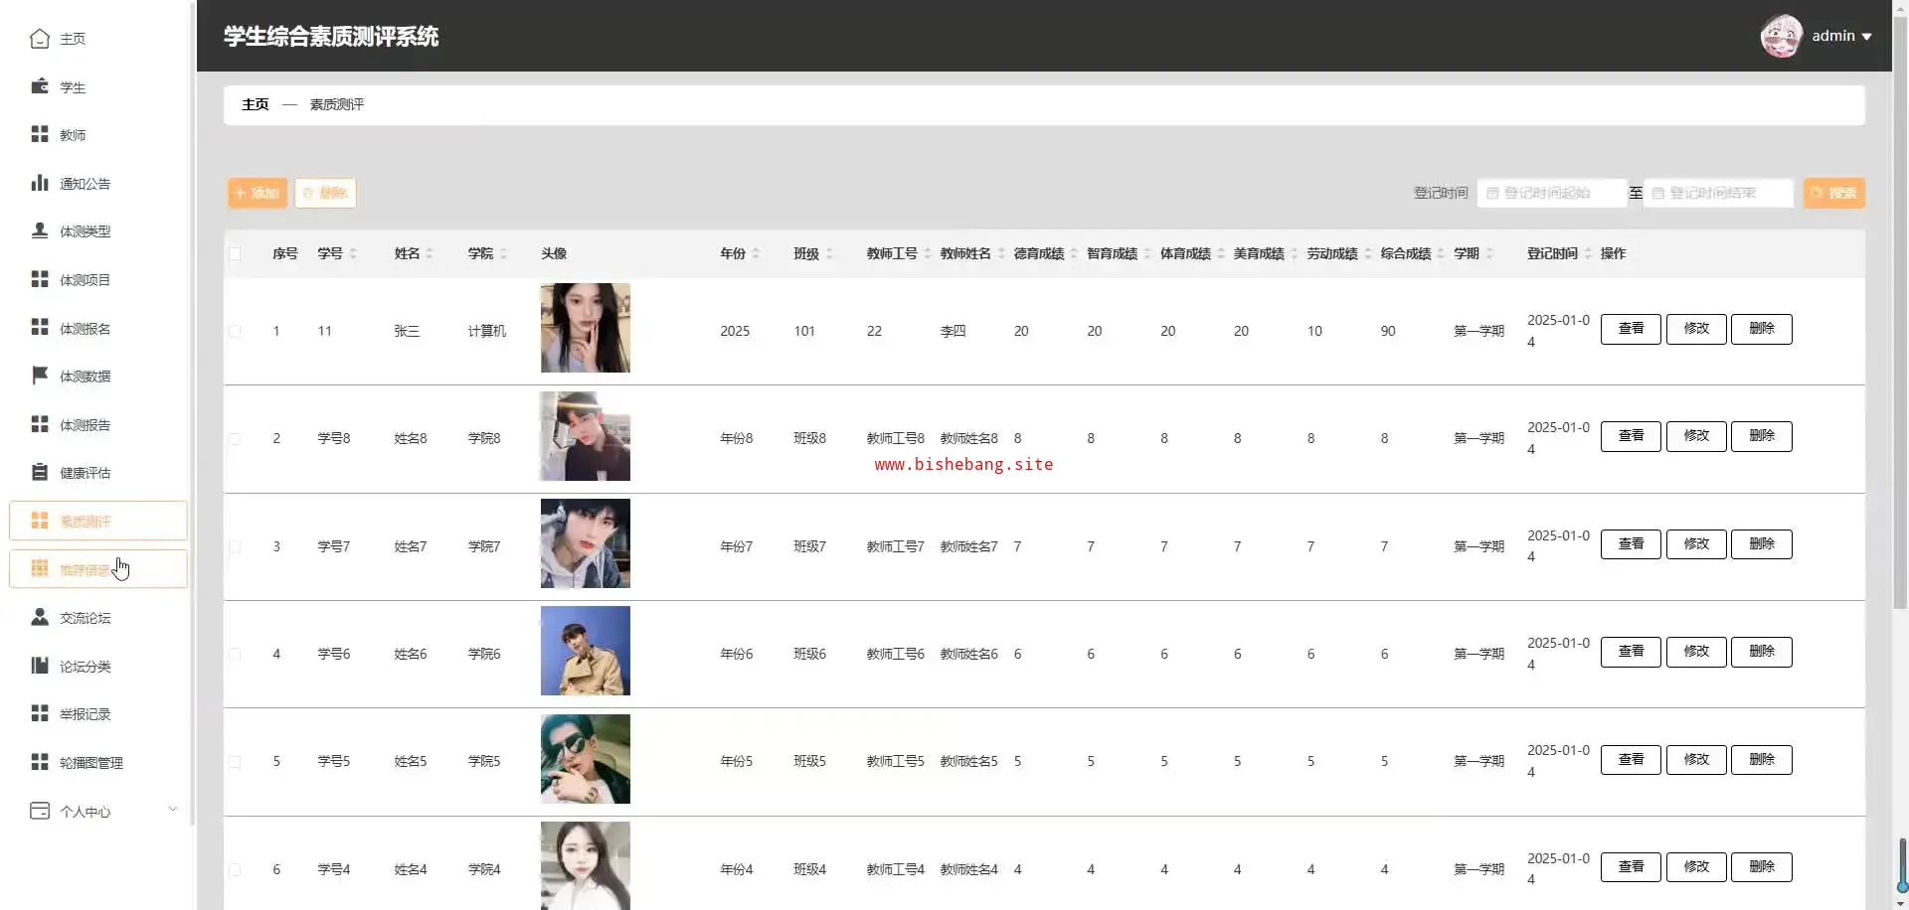
Task: Click the 删除 button beside 添加
Action: (325, 193)
